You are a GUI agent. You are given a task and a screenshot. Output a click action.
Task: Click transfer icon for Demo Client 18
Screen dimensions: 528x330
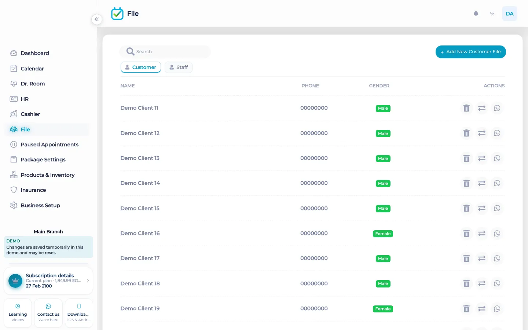[x=482, y=283]
